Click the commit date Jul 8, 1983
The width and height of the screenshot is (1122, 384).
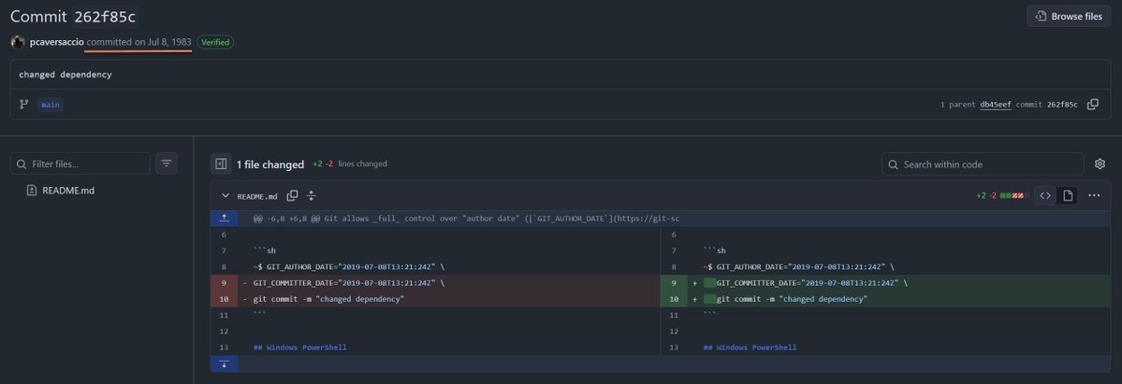point(169,42)
